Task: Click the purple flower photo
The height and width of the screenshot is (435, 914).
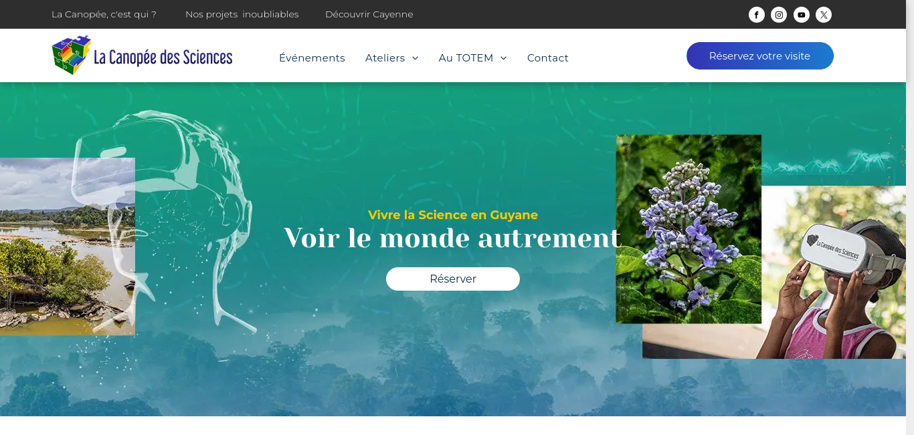Action: point(689,229)
